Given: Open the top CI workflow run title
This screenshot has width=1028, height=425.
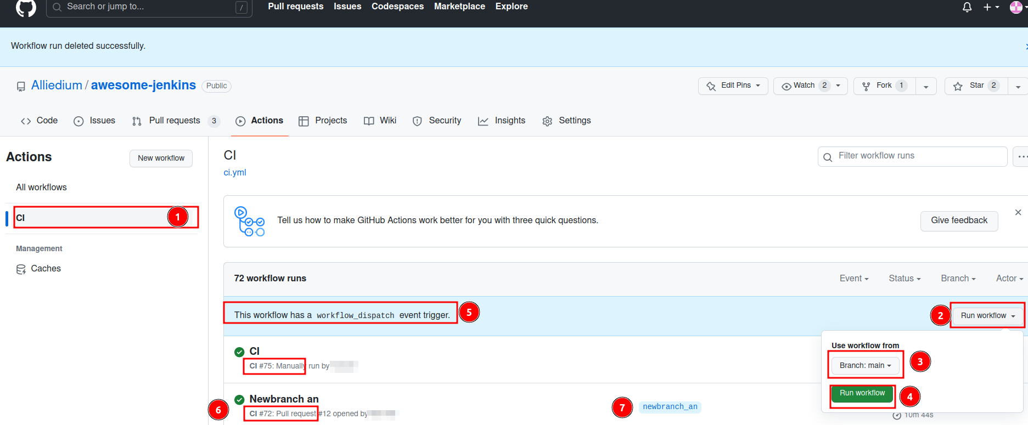Looking at the screenshot, I should [x=254, y=352].
